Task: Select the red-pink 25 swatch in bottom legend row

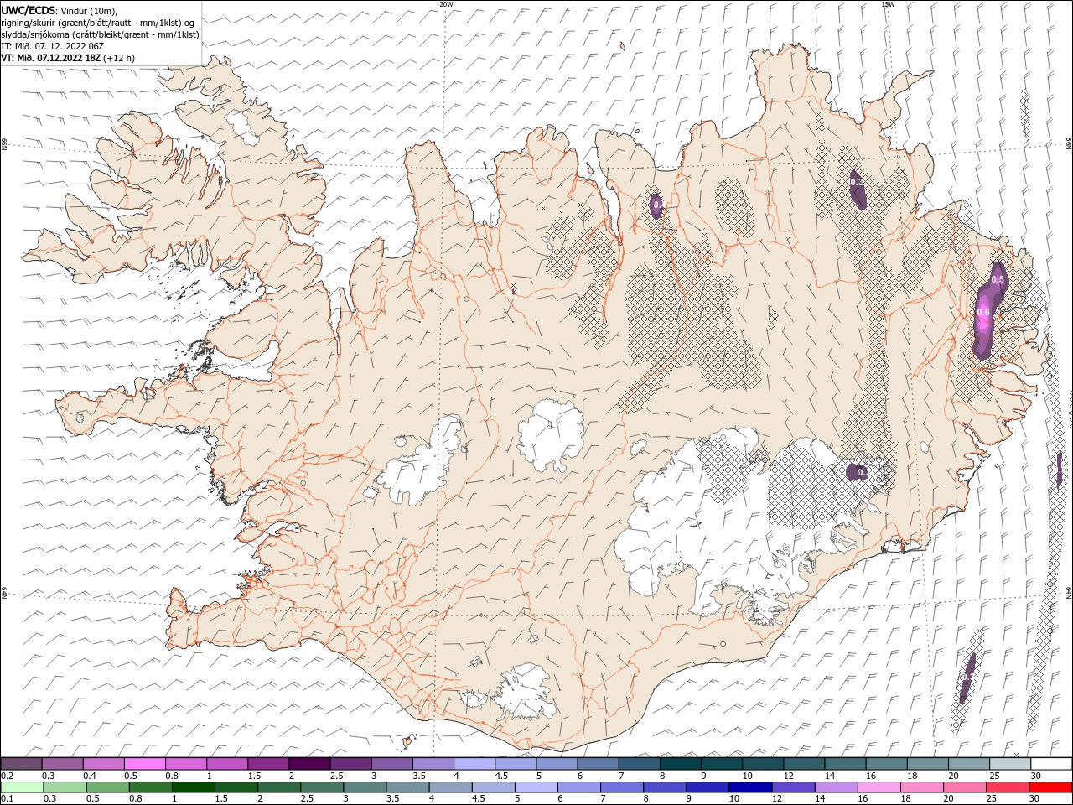Action: pyautogui.click(x=1007, y=787)
